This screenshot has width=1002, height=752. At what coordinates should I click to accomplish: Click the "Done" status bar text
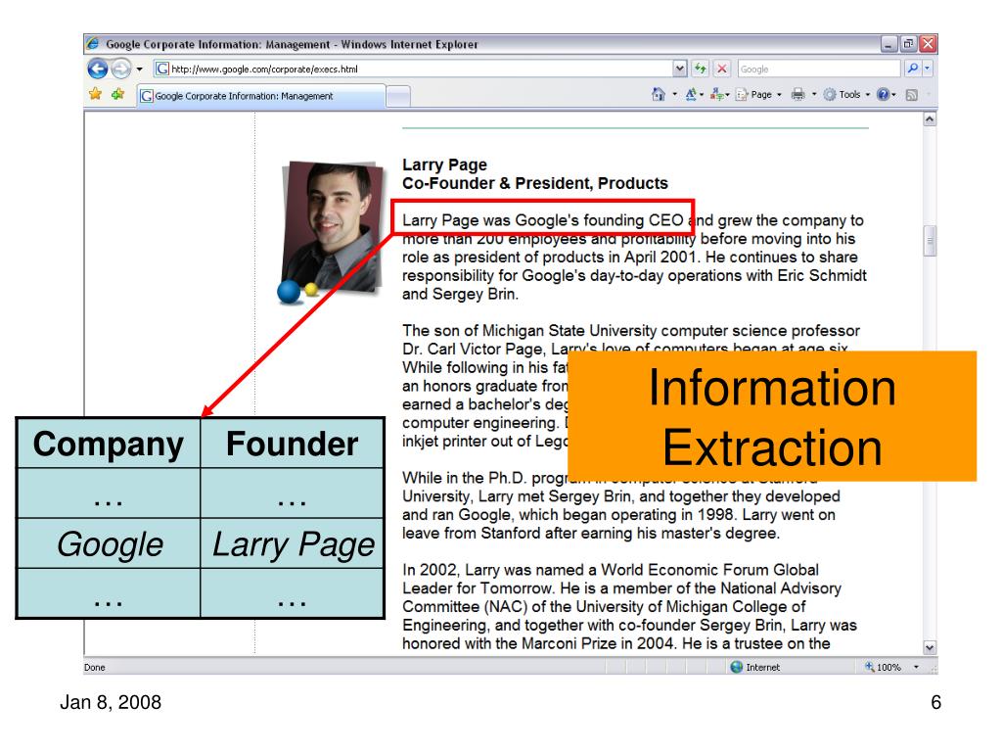95,667
